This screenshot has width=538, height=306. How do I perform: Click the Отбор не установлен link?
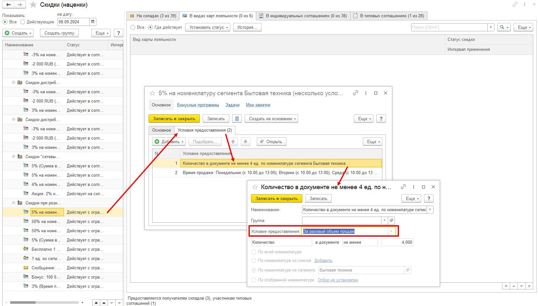(338, 280)
